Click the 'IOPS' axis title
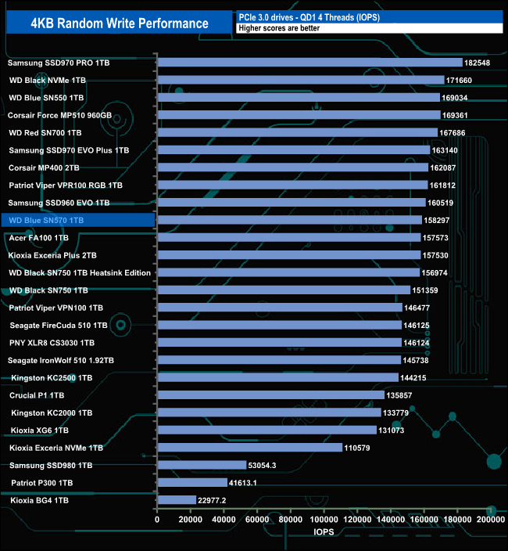The width and height of the screenshot is (508, 551). pyautogui.click(x=324, y=532)
